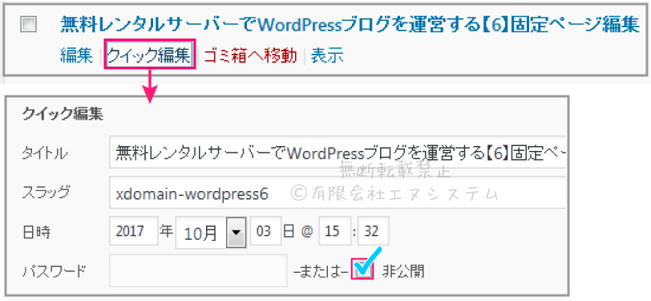The height and width of the screenshot is (301, 651).
Task: Click the タイトル label text
Action: click(x=44, y=153)
